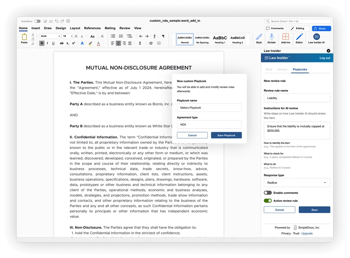
Task: Open the Response type Redline dropdown
Action: point(297,183)
